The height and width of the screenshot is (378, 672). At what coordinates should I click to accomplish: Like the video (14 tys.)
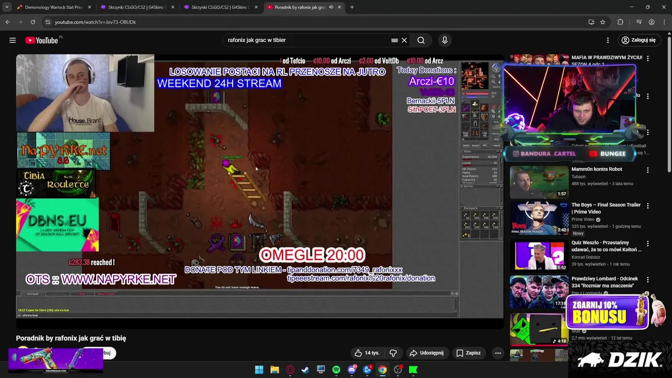click(366, 353)
